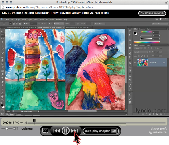This screenshot has width=169, height=145.
Task: Toggle closed captions CC button
Action: pos(45,131)
